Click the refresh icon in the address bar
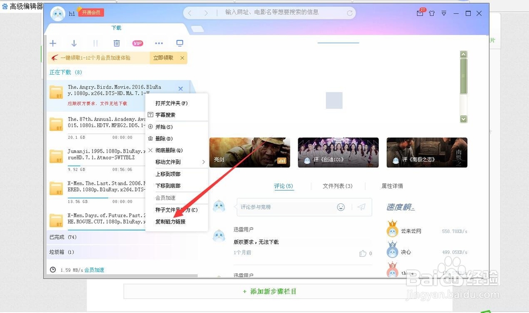Viewport: 529px width, 313px height. [350, 13]
